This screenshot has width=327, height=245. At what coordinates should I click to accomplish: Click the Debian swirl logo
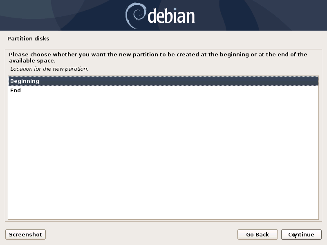136,16
